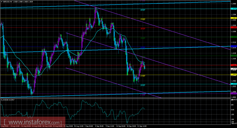Select the cyan pivot label near 1.2939 line
Viewport: 237px width, 128px height.
[143, 85]
